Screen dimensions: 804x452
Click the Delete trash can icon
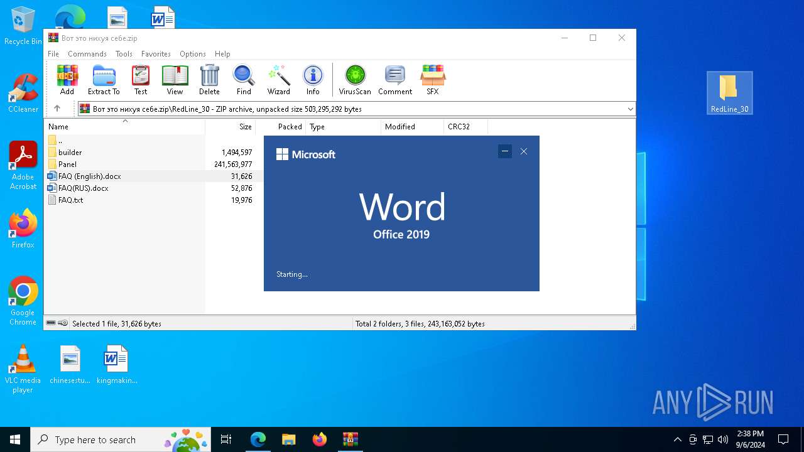point(209,80)
